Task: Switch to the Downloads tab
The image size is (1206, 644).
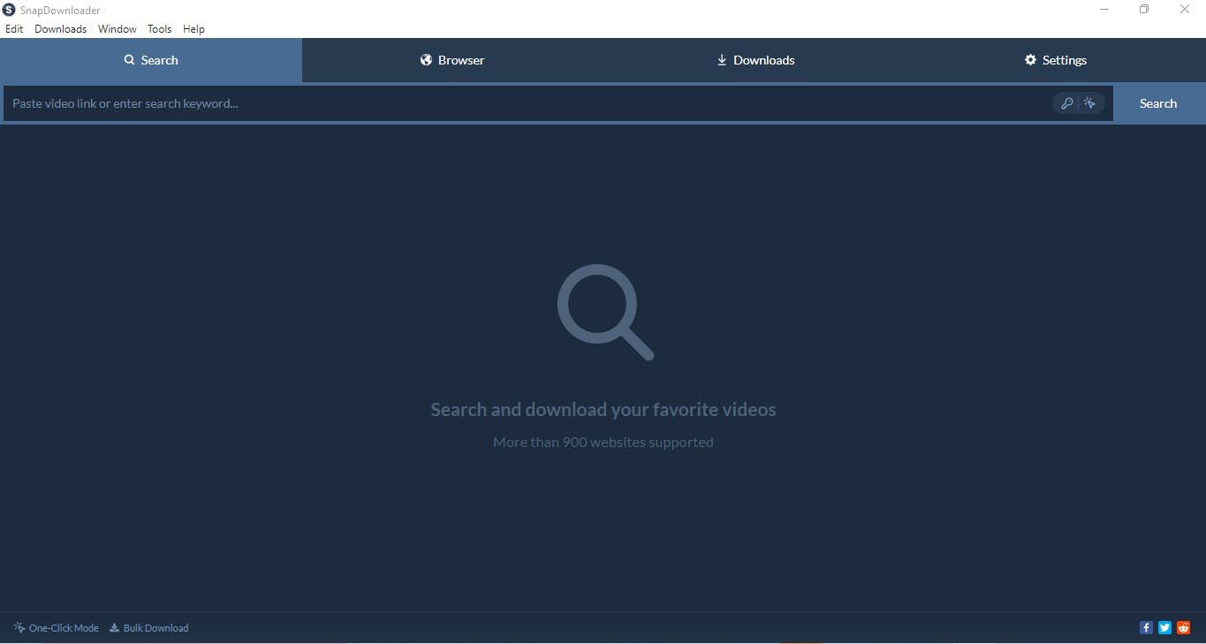Action: (755, 60)
